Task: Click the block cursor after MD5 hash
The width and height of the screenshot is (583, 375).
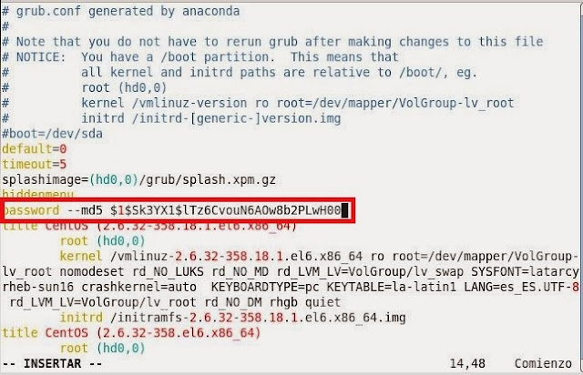Action: pos(344,210)
